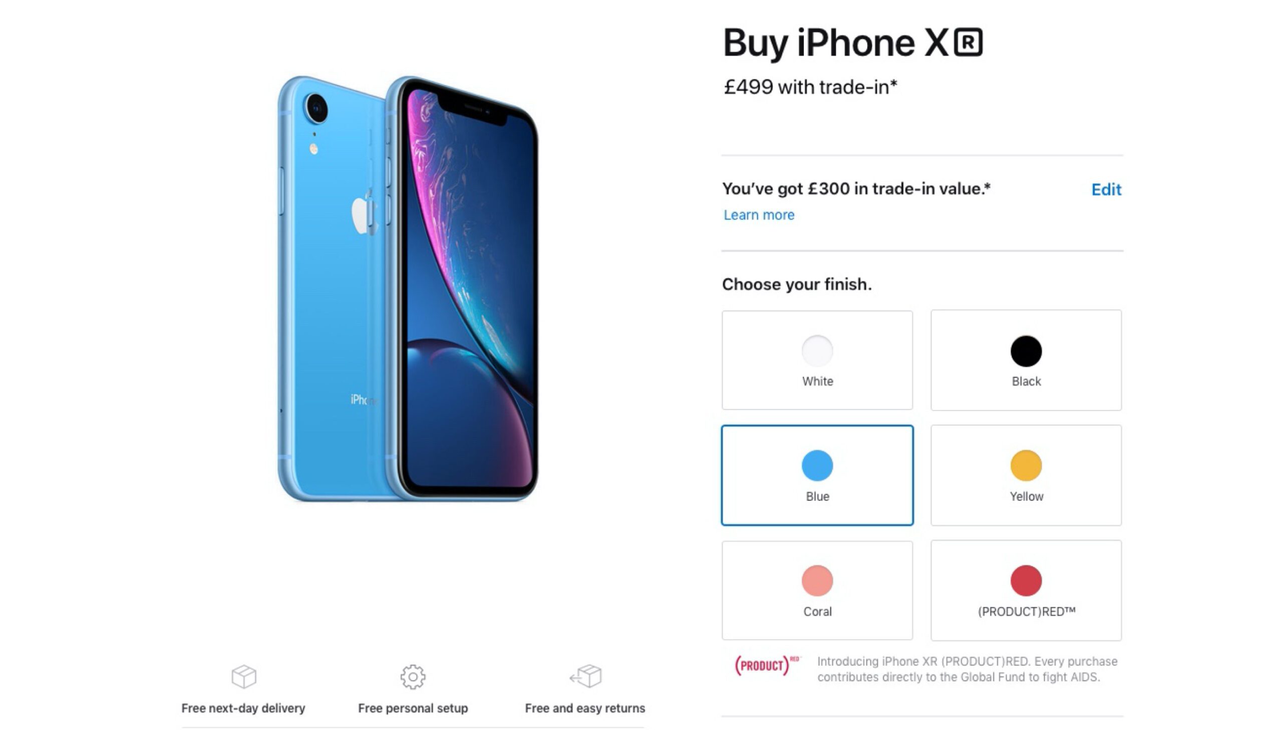Choose the Black finish option

coord(1026,360)
